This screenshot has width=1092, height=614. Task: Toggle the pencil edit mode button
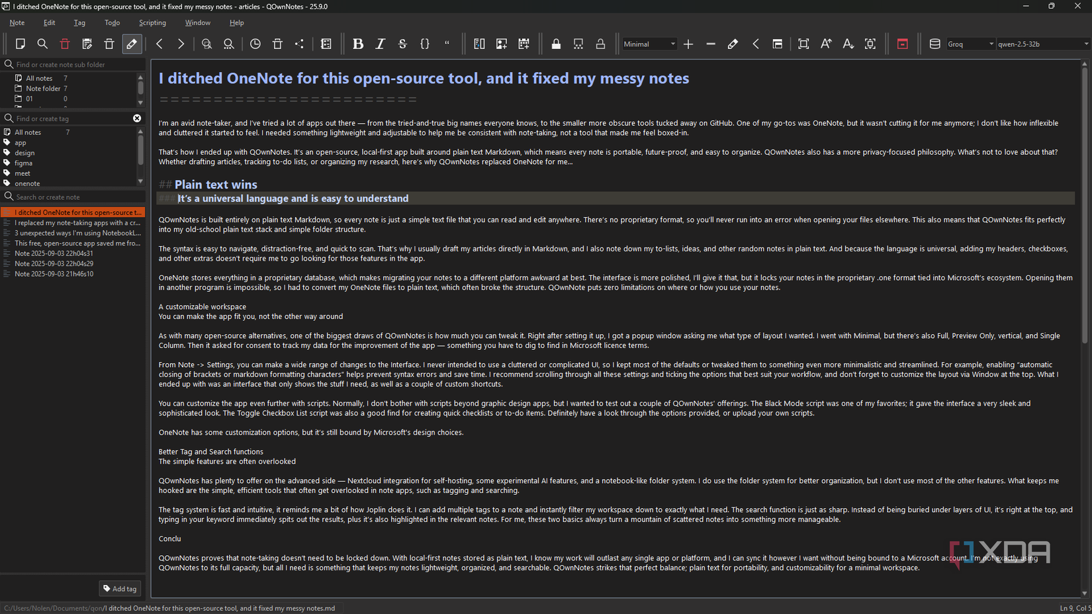click(132, 44)
